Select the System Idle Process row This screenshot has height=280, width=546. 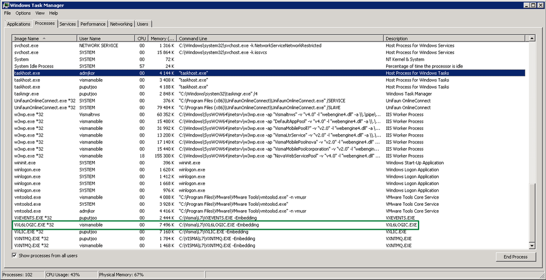click(269, 66)
